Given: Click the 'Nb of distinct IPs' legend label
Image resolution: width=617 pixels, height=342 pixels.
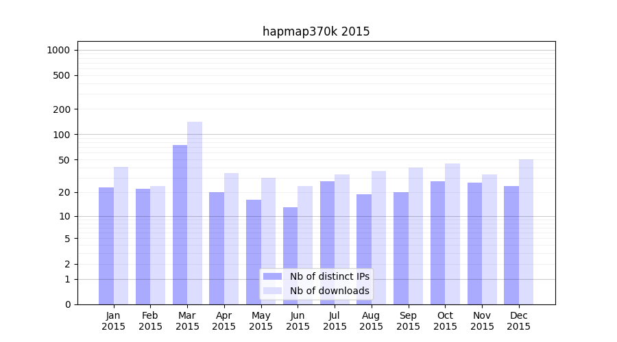Looking at the screenshot, I should (x=329, y=276).
